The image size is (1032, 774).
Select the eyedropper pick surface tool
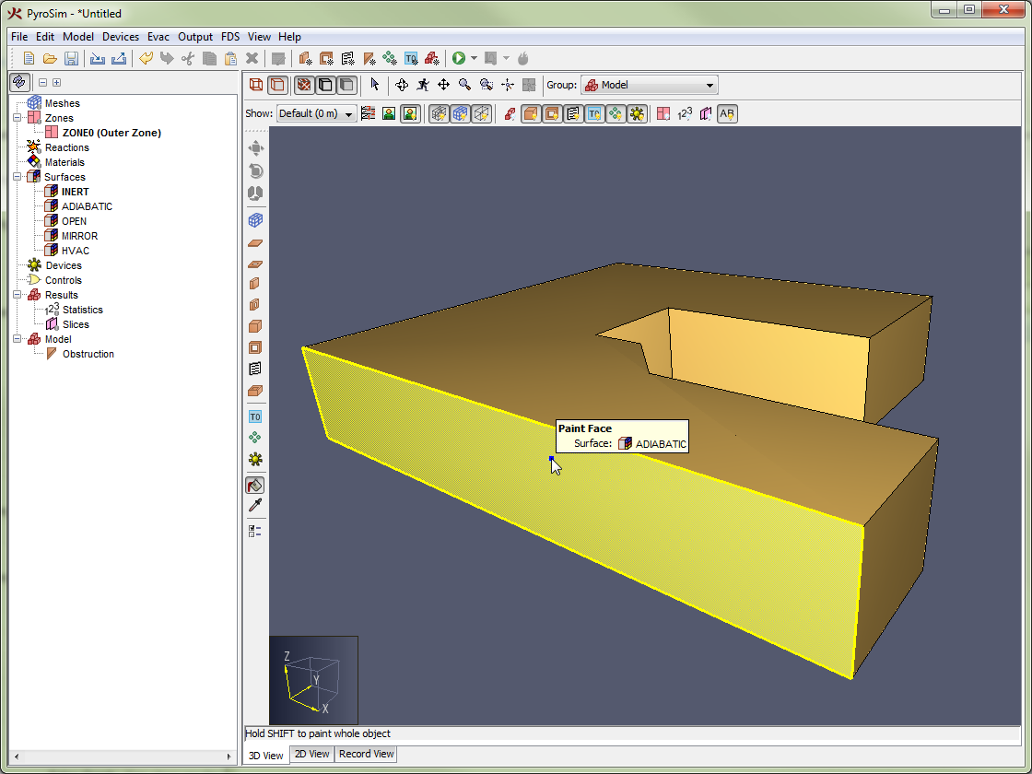tap(255, 506)
